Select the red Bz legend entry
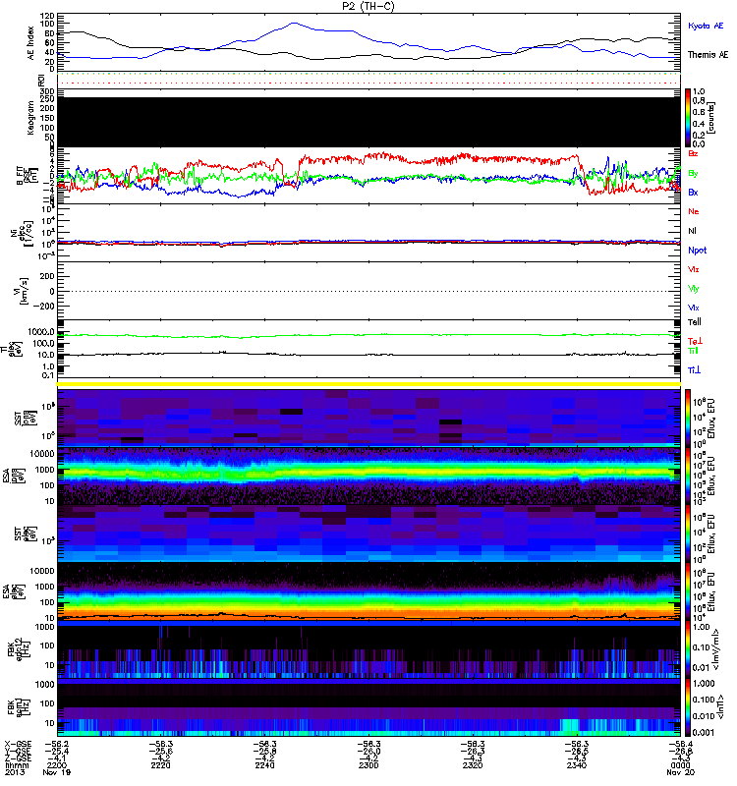 pos(694,153)
